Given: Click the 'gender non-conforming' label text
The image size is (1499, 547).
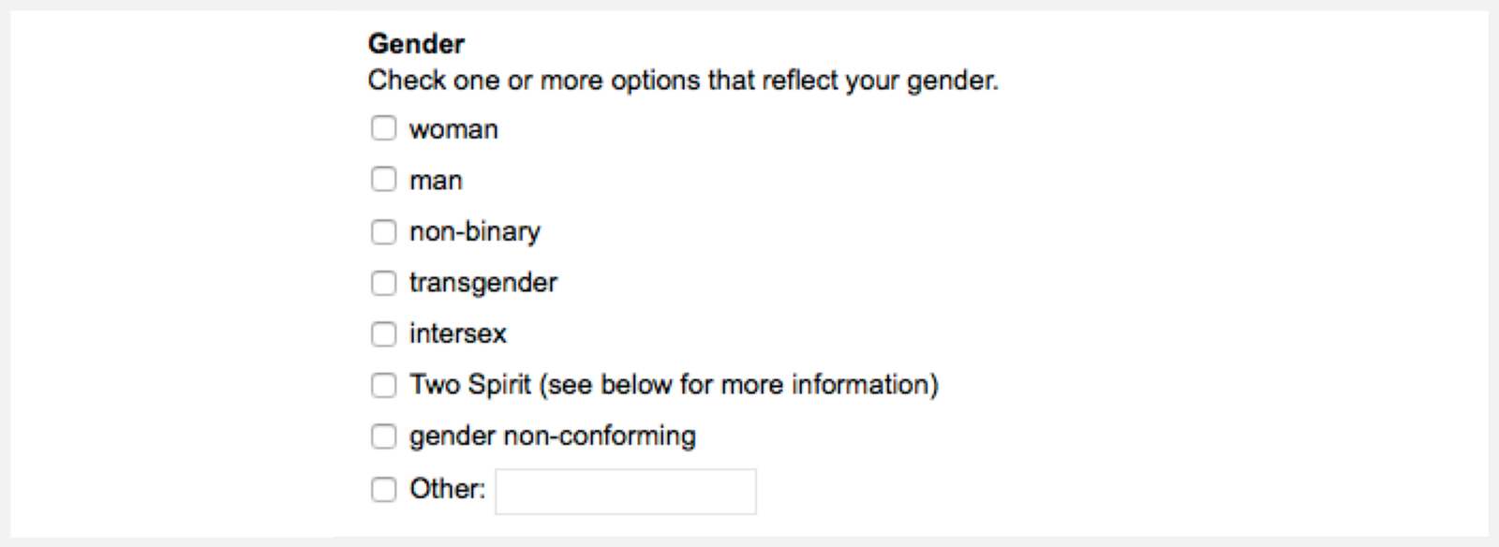Looking at the screenshot, I should click(553, 436).
